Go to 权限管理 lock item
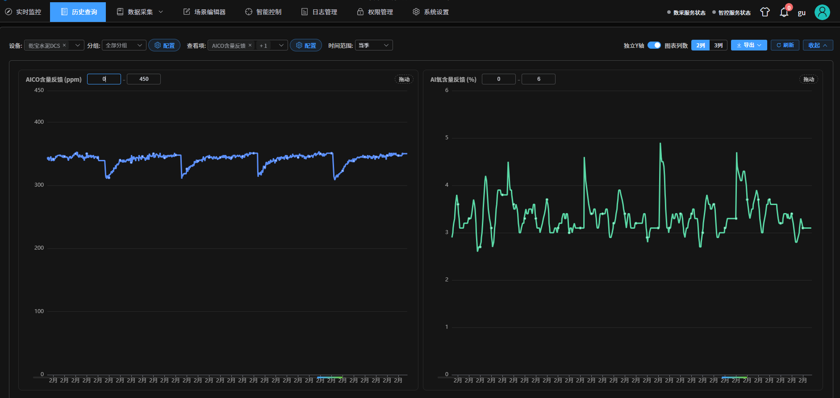The image size is (840, 398). click(x=375, y=12)
